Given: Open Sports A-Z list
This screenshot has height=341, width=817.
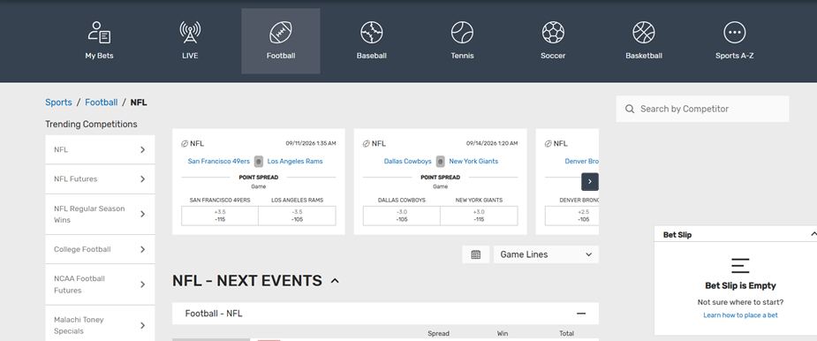Looking at the screenshot, I should [734, 41].
